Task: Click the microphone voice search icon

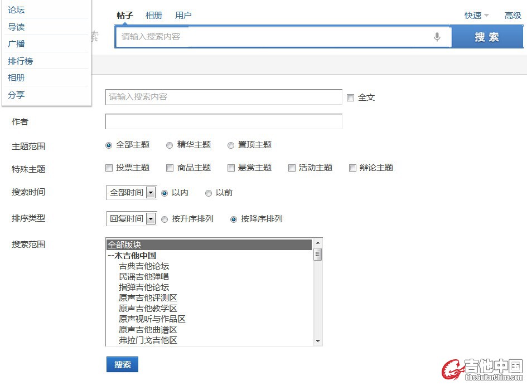Action: [437, 37]
